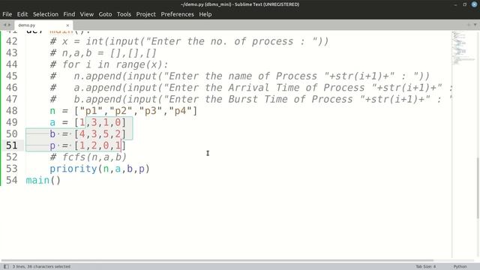The height and width of the screenshot is (270, 480).
Task: Click the '# fcfs(n,a,b)' comment
Action: coord(88,157)
